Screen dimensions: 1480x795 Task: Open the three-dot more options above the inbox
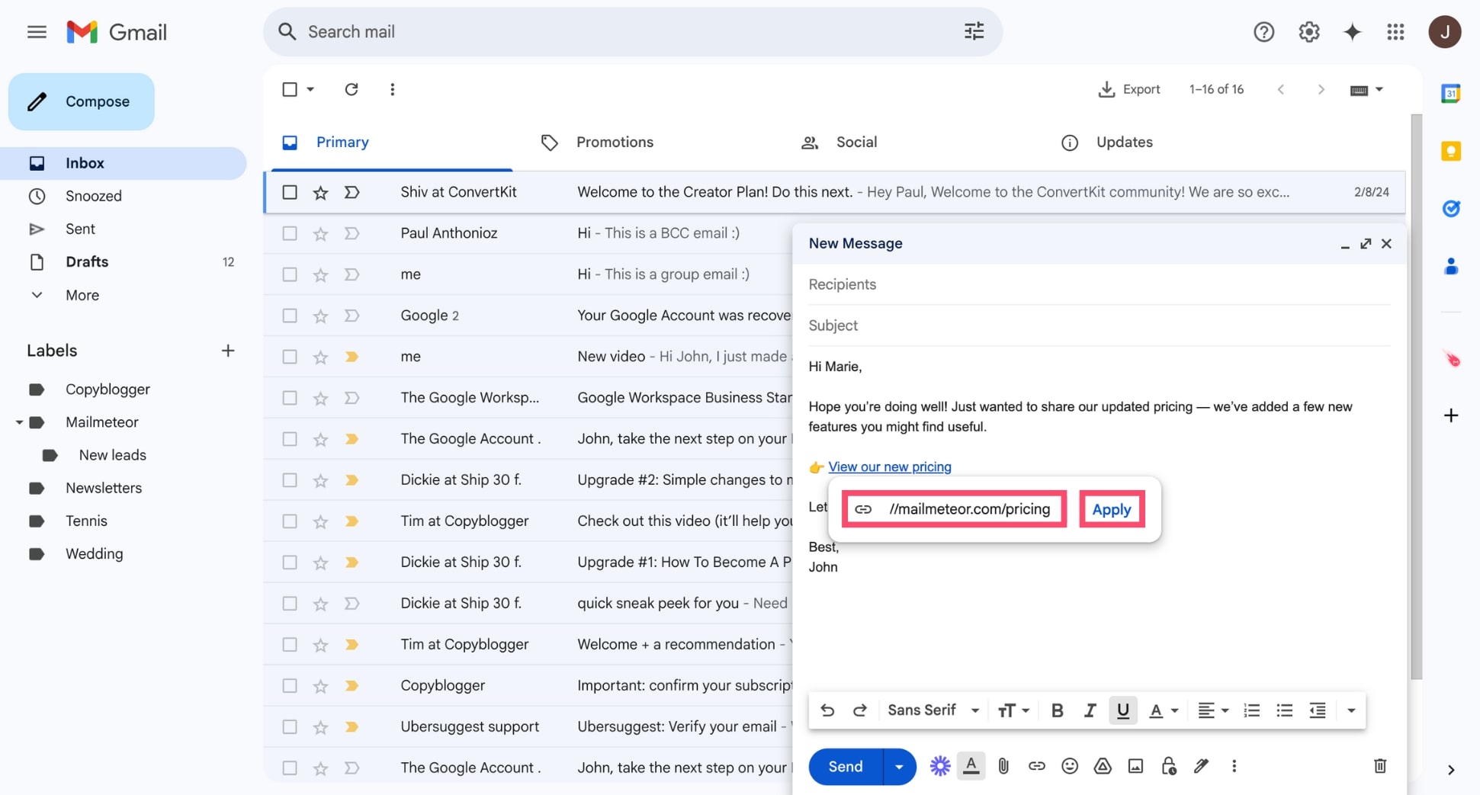pyautogui.click(x=392, y=89)
